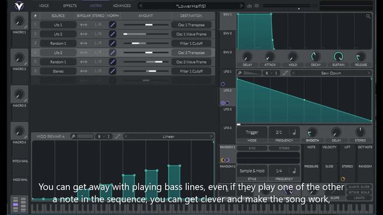Click the LFO smooth curve icon next to grid size

click(x=285, y=73)
